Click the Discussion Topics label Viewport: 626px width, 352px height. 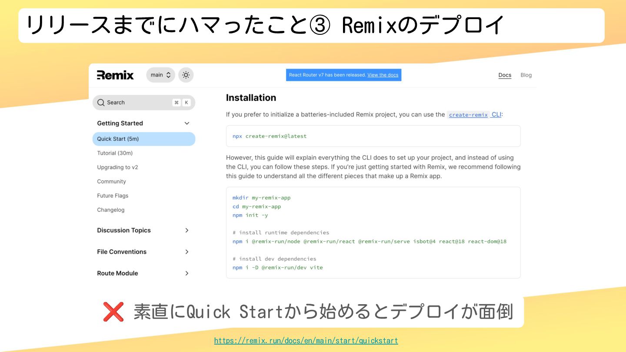[x=124, y=230]
